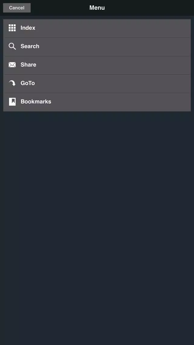Click the Bookmarks ribbon icon
The image size is (194, 345).
tap(12, 102)
